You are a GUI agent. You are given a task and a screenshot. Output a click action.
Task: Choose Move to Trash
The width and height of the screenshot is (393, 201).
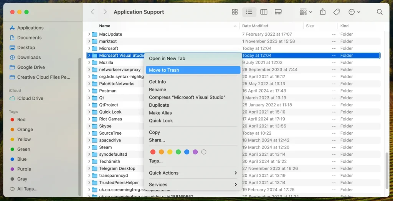193,70
